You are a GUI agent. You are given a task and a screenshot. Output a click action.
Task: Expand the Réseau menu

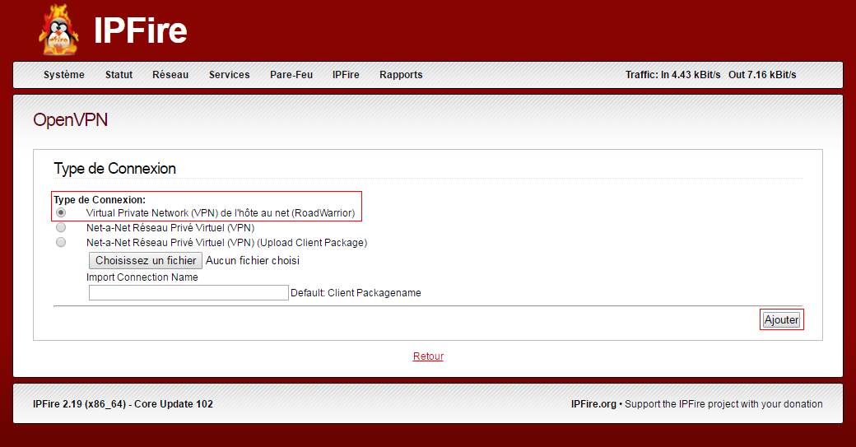pyautogui.click(x=170, y=75)
